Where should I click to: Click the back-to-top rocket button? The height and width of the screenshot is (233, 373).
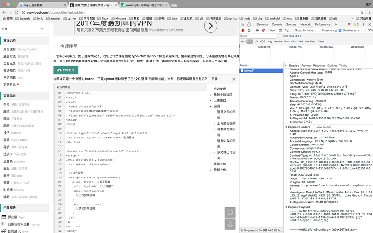pos(230,224)
